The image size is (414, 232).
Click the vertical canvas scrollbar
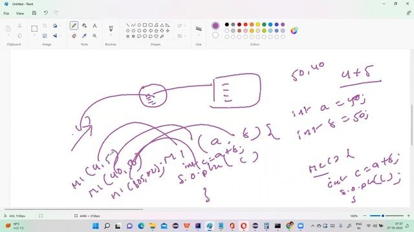pyautogui.click(x=412, y=124)
